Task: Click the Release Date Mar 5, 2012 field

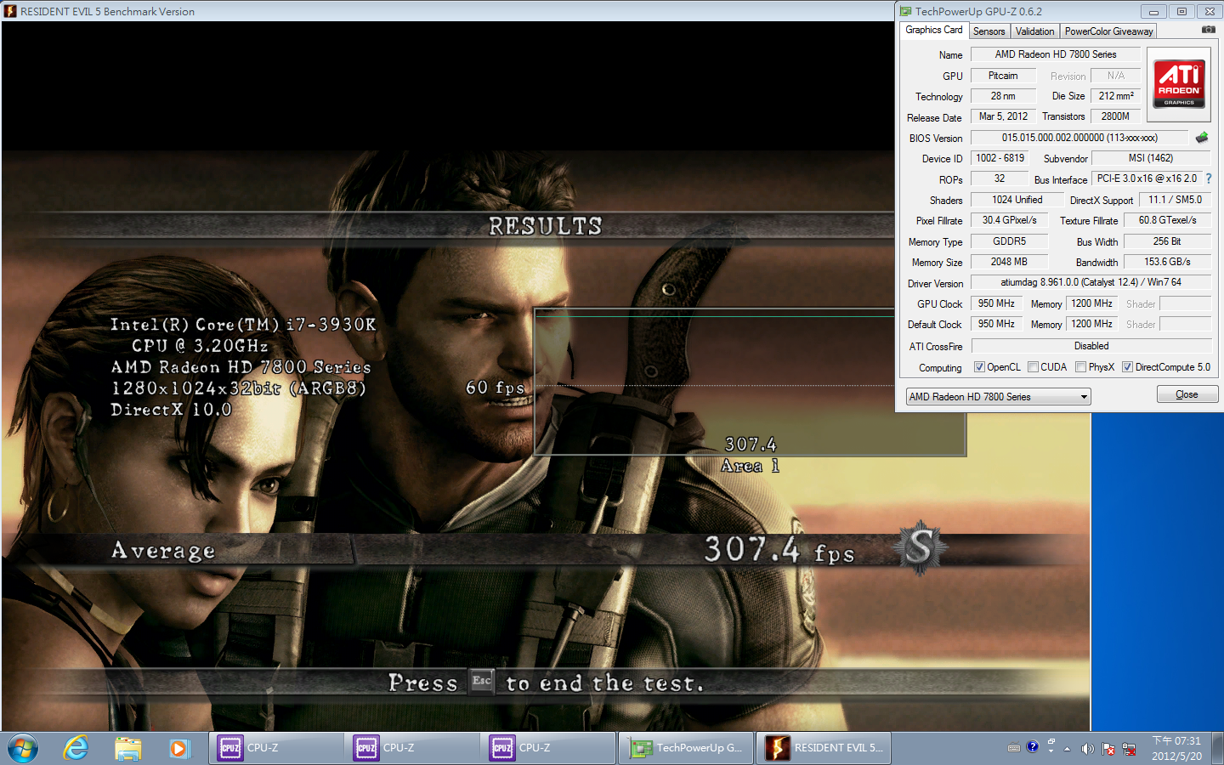Action: (1003, 116)
